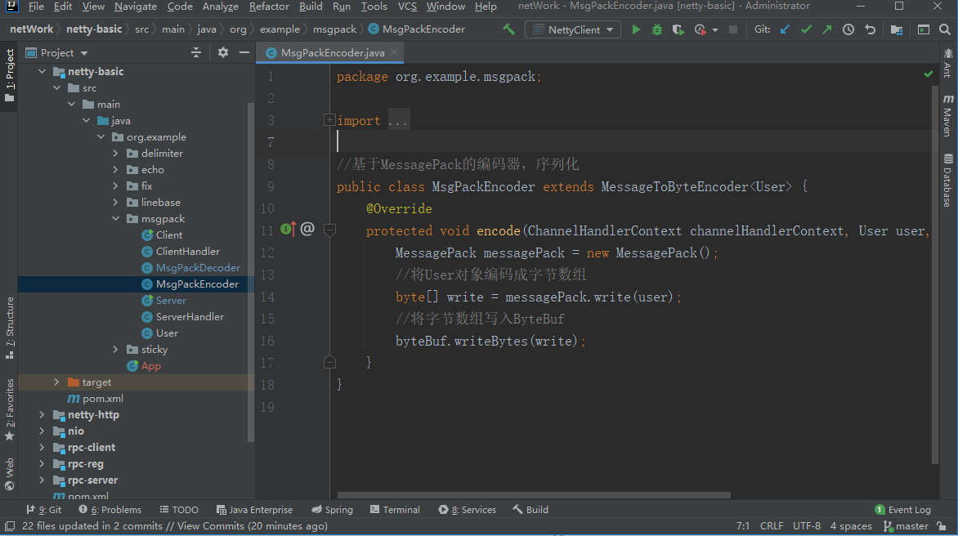Collapse the netty-basic module node

point(43,71)
